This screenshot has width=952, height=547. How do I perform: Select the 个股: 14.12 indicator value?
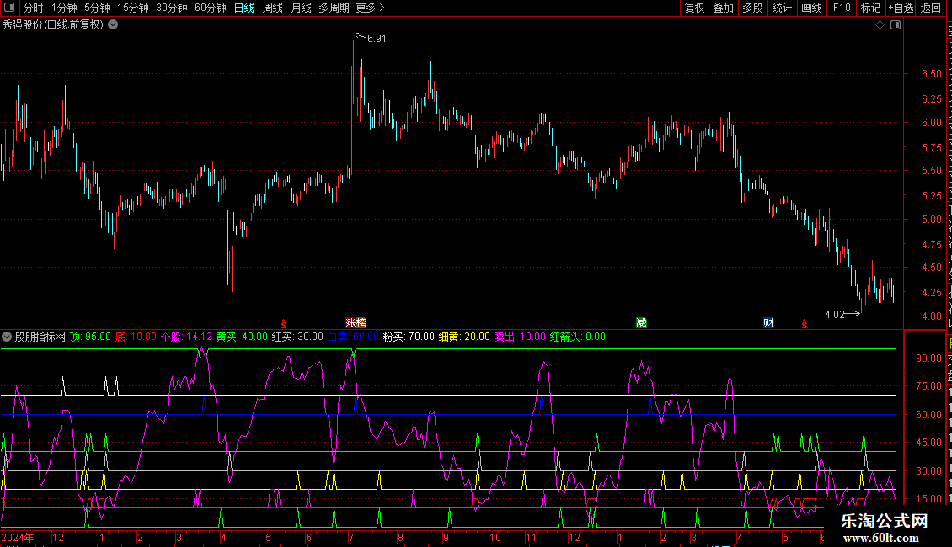pos(186,337)
